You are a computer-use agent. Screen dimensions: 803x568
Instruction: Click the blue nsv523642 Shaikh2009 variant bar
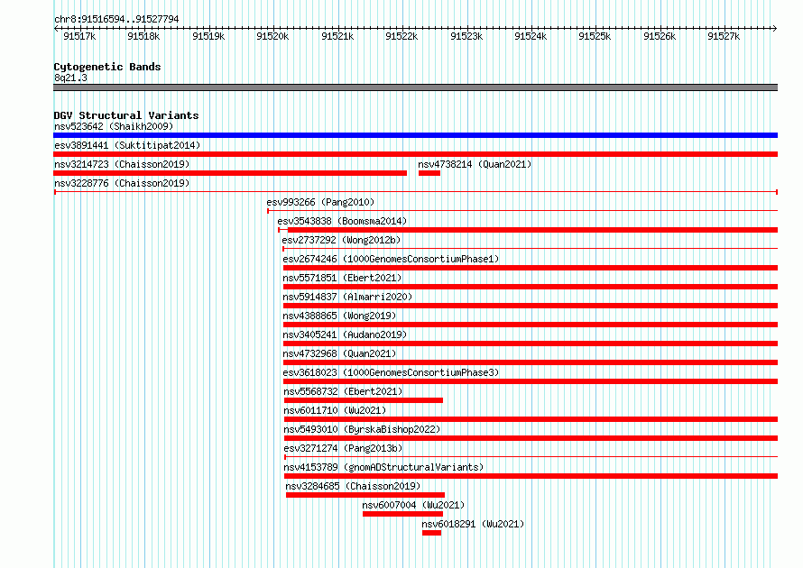[x=415, y=135]
